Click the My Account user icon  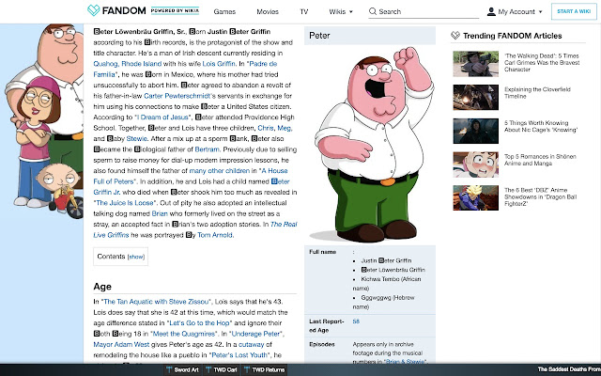(491, 11)
